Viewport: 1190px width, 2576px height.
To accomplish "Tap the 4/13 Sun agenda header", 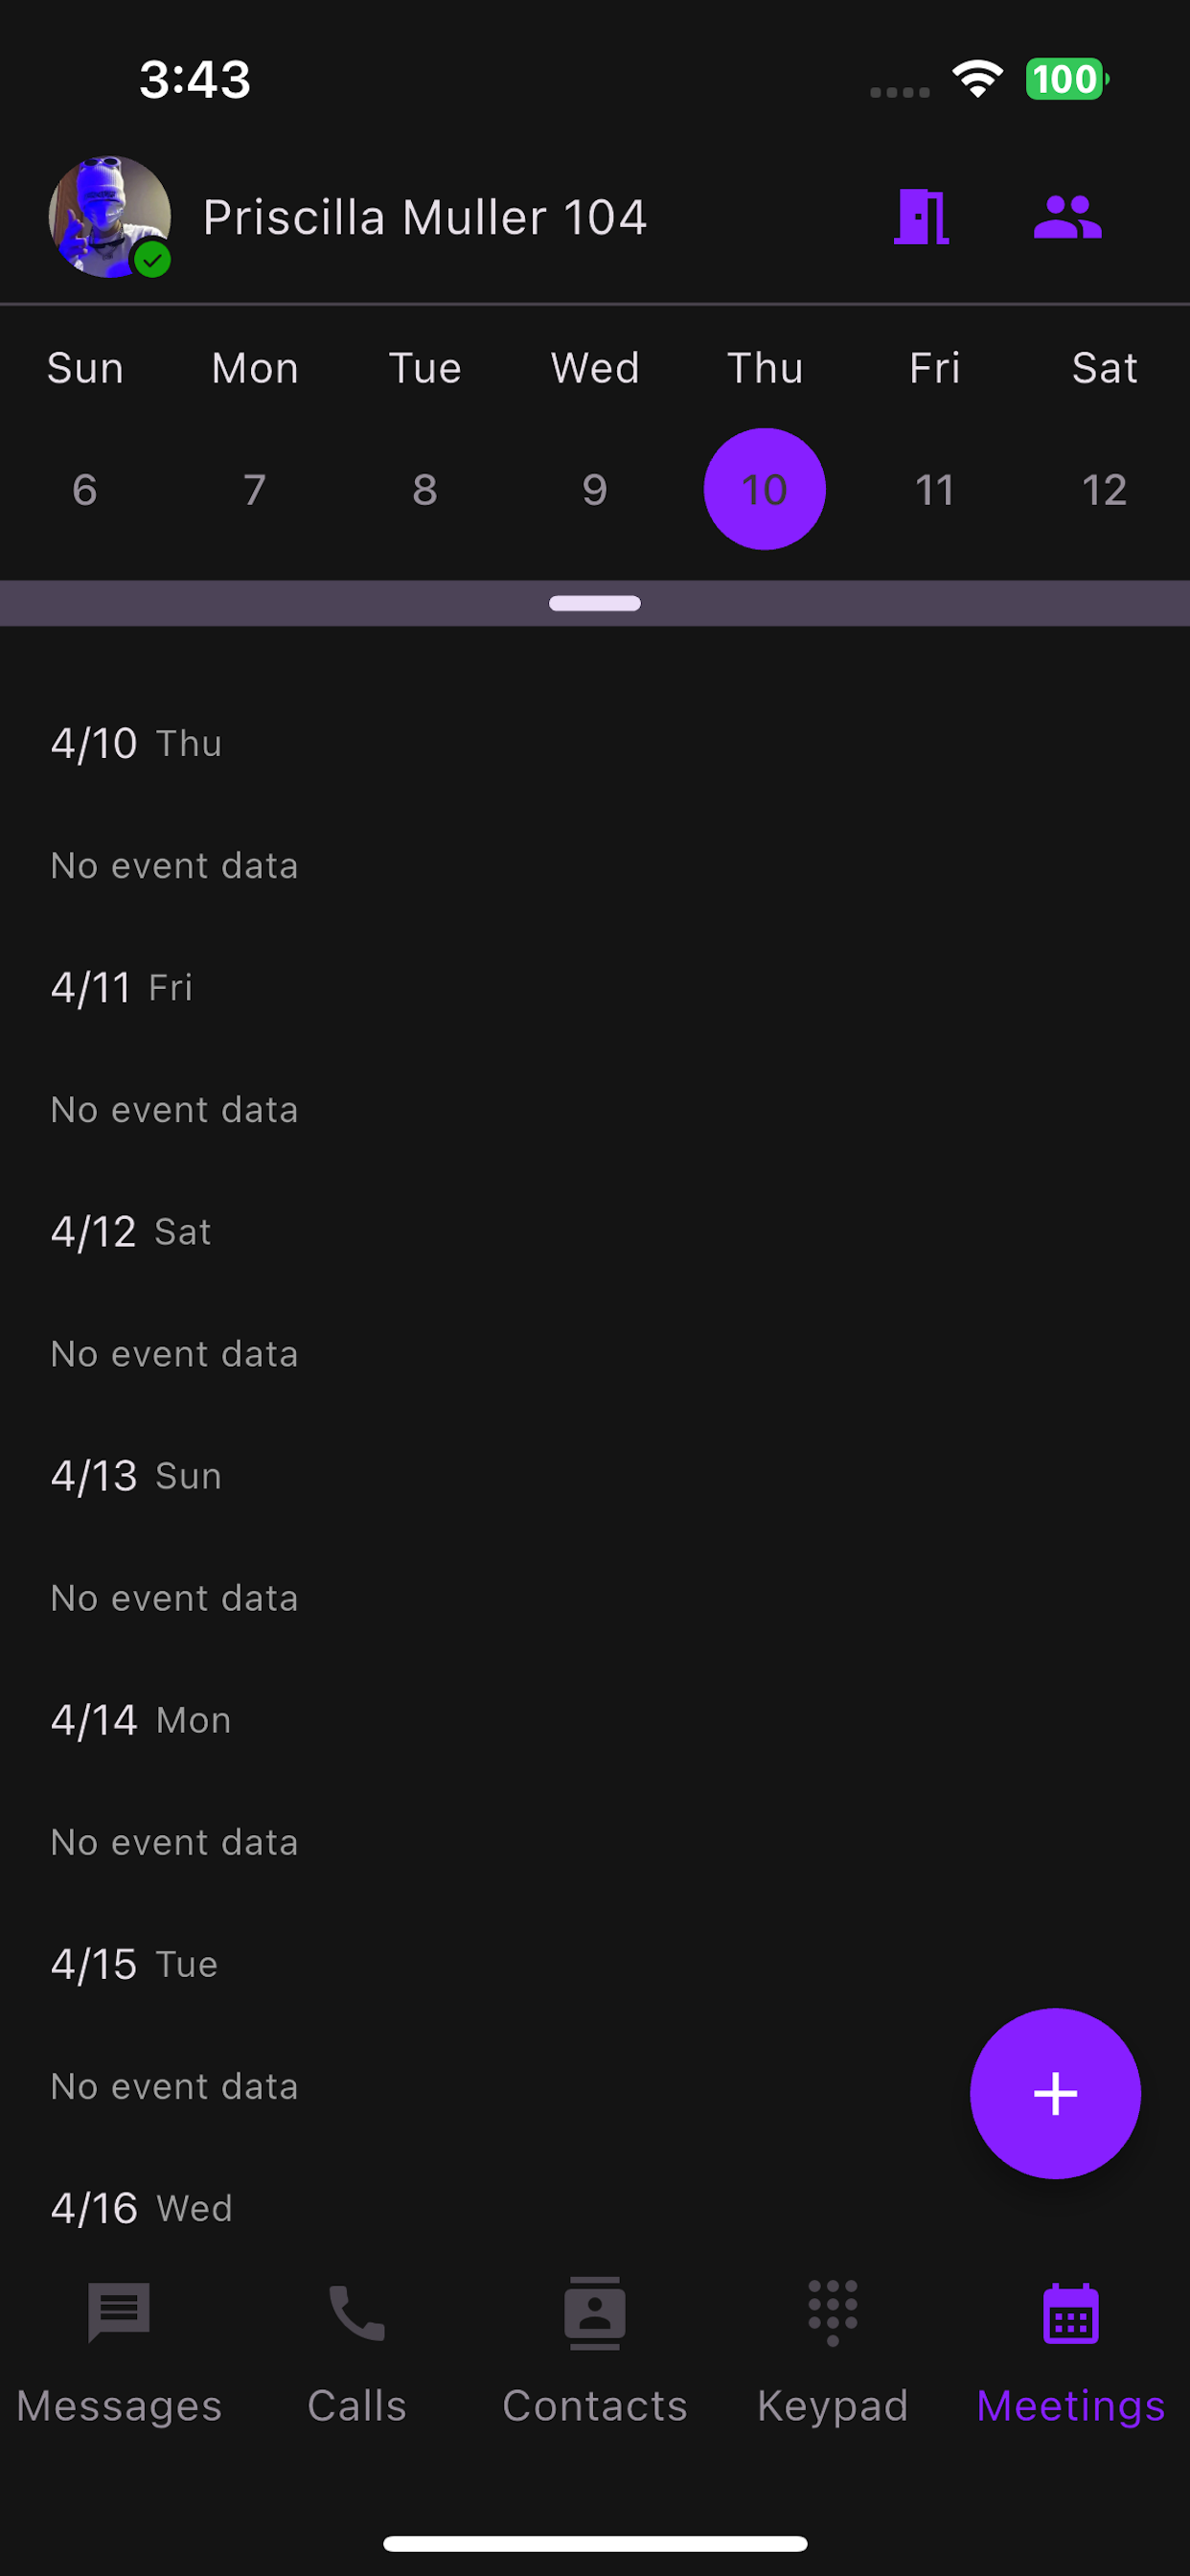I will pyautogui.click(x=136, y=1476).
